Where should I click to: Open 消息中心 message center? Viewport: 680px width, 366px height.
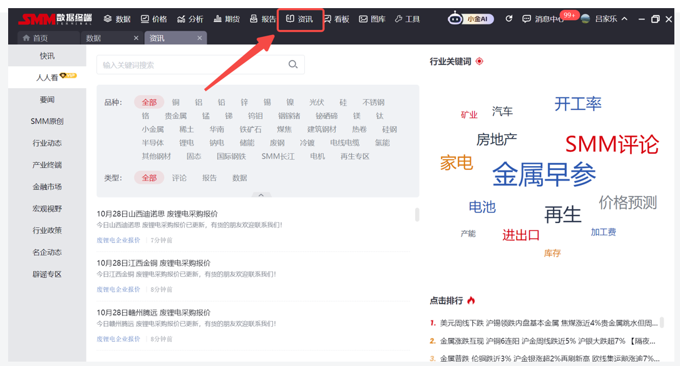tap(543, 19)
